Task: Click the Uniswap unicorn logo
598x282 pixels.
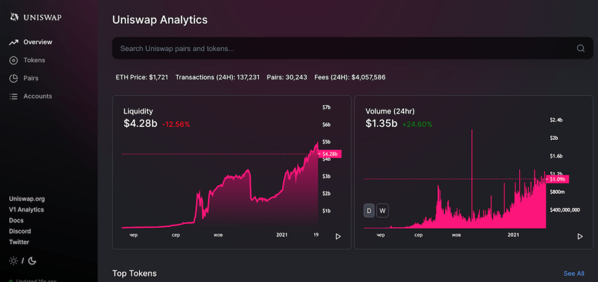Action: coord(14,17)
